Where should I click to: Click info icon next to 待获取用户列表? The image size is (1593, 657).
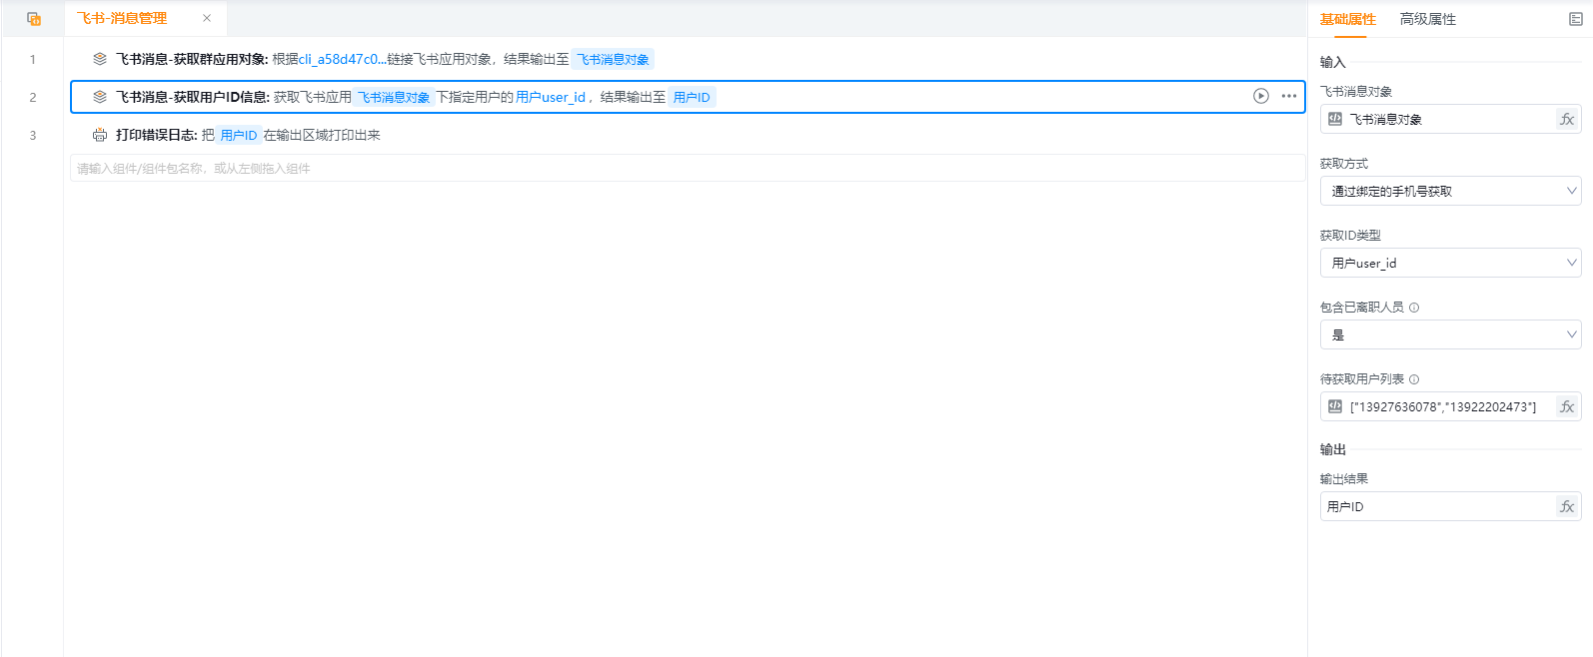pos(1414,379)
